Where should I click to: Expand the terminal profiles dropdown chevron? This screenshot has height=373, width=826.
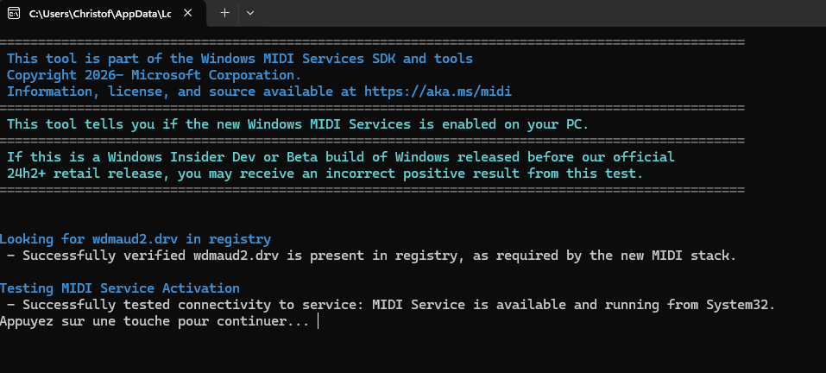click(250, 13)
